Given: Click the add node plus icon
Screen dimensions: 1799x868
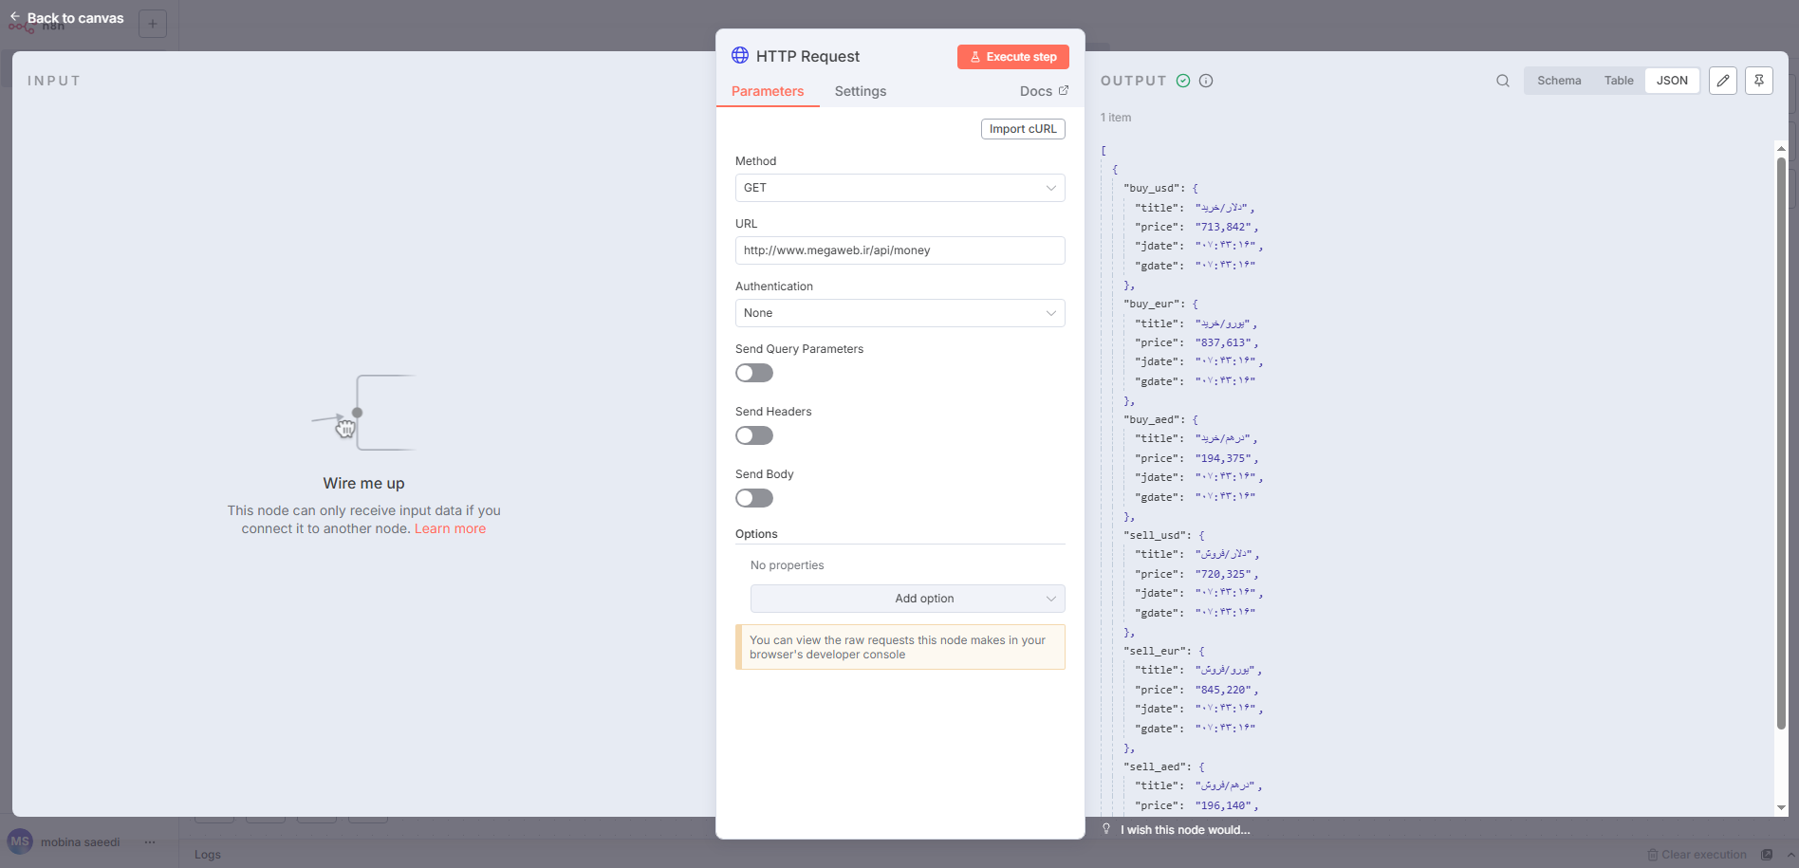Looking at the screenshot, I should tap(153, 23).
